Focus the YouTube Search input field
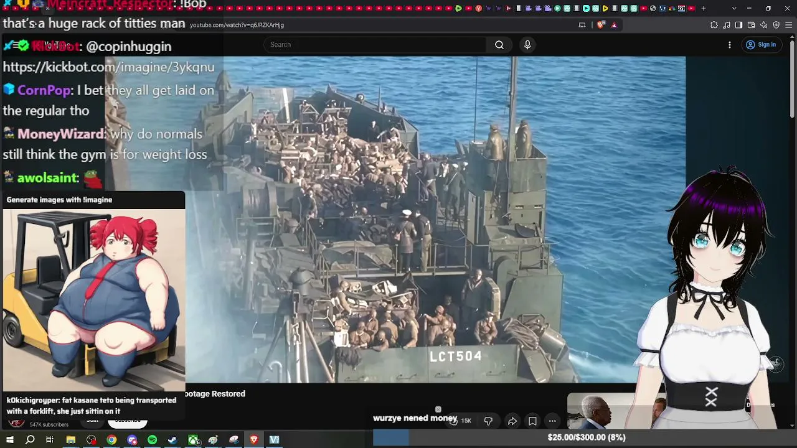 [x=375, y=45]
